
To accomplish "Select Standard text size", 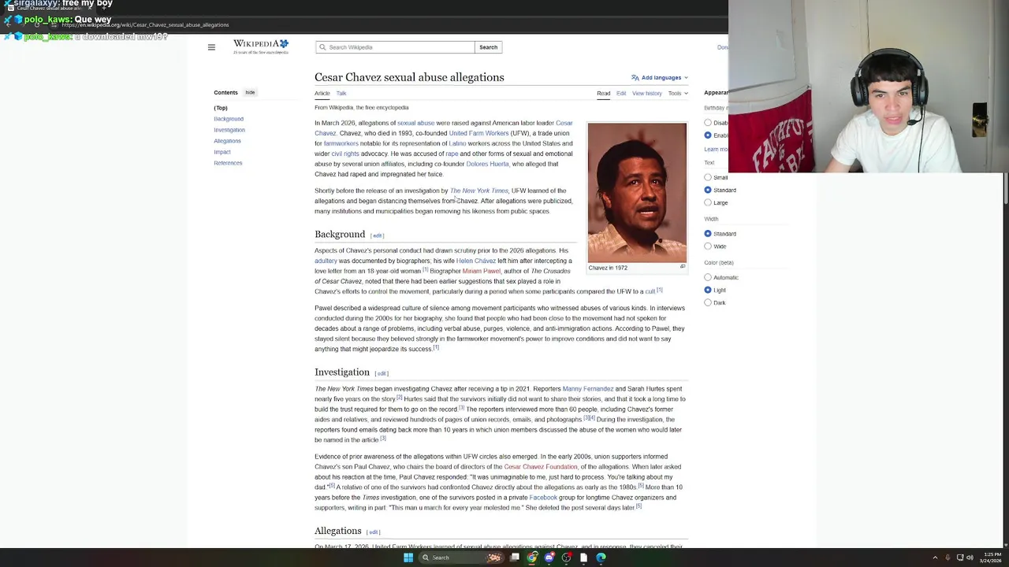I will coord(708,190).
